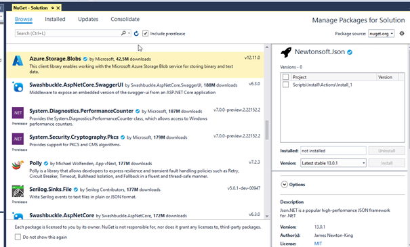Click the refresh icon beside the search box
This screenshot has width=410, height=247.
click(x=136, y=34)
